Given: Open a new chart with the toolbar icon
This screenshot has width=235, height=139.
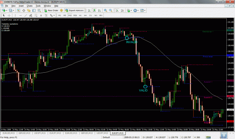Looking at the screenshot, I should (4, 10).
